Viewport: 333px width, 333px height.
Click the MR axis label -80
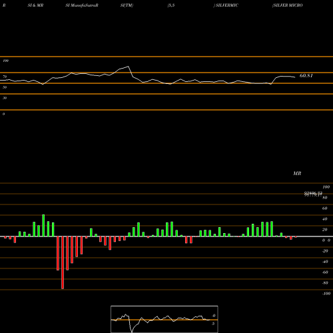[325, 283]
